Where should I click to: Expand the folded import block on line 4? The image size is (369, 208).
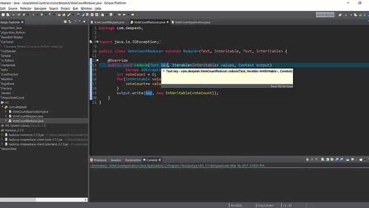97,42
